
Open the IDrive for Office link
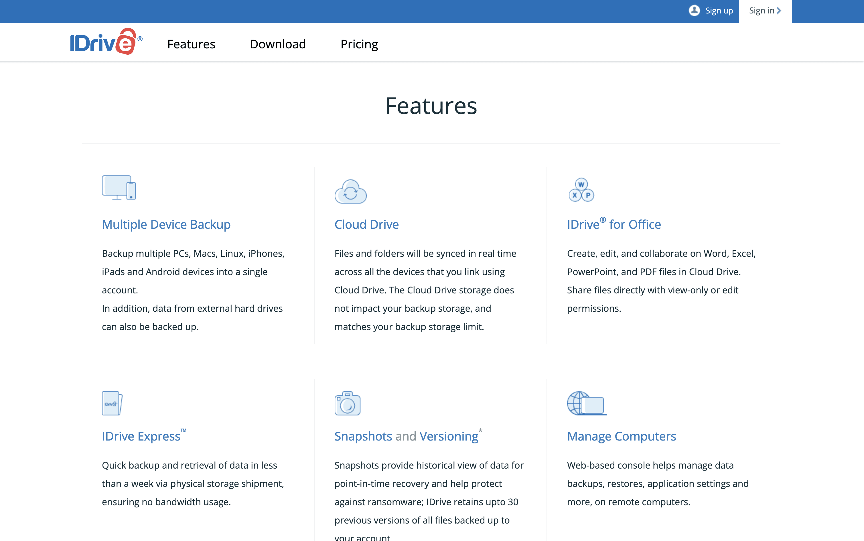[614, 224]
